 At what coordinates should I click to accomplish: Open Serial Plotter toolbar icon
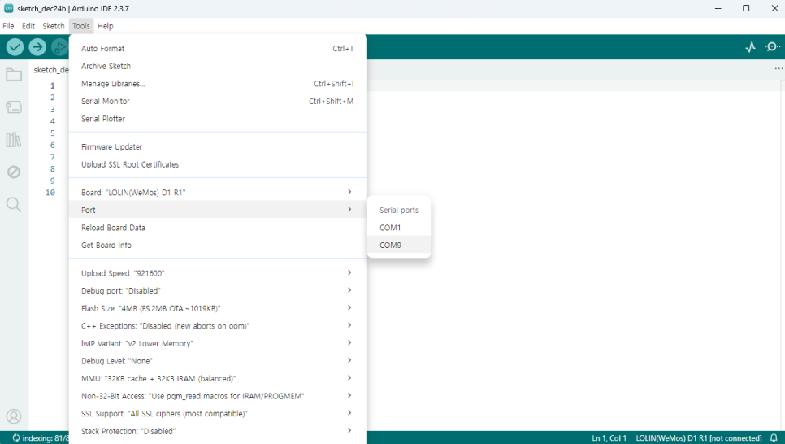(x=750, y=47)
